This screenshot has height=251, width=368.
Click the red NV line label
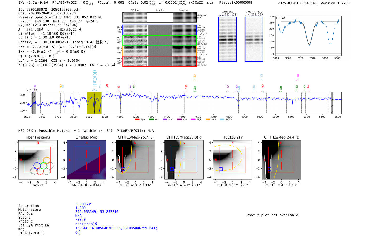pos(107,87)
